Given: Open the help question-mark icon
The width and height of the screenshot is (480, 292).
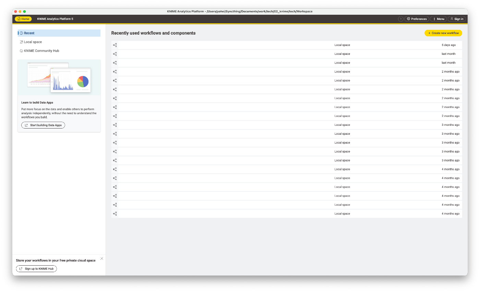Looking at the screenshot, I should tap(400, 19).
